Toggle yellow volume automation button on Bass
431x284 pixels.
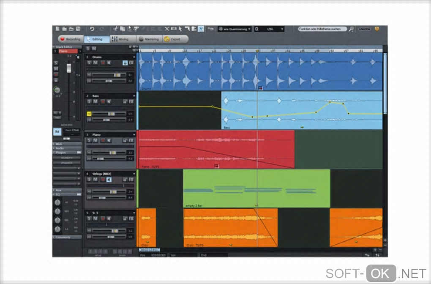(x=89, y=114)
